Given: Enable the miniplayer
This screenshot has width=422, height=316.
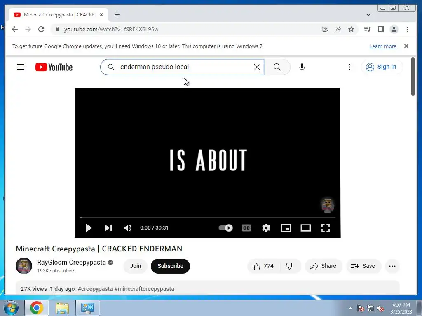Looking at the screenshot, I should 286,228.
